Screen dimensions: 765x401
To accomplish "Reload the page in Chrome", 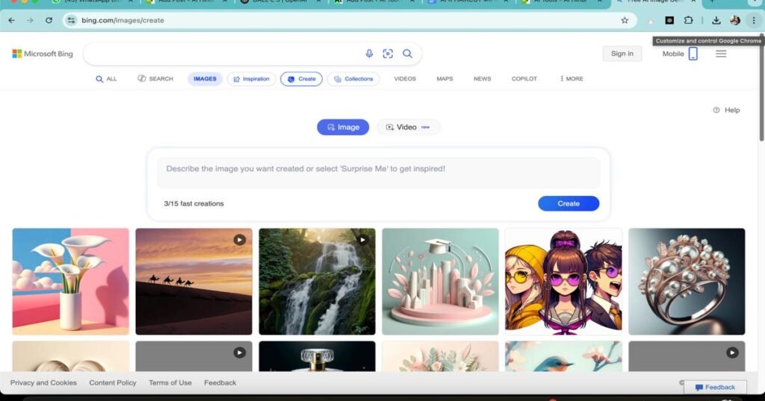I will (x=49, y=20).
